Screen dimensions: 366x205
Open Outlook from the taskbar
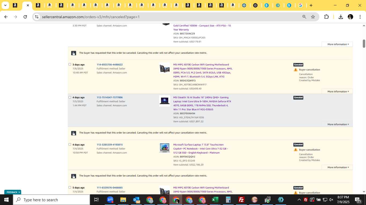[136, 200]
